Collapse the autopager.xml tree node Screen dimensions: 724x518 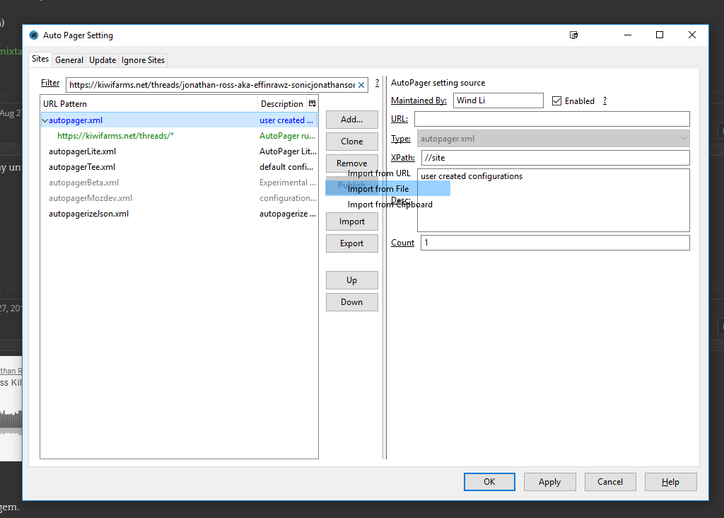click(45, 120)
